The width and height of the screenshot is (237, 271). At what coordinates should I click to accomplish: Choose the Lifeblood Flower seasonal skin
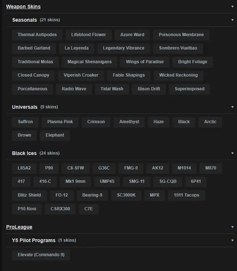(89, 35)
